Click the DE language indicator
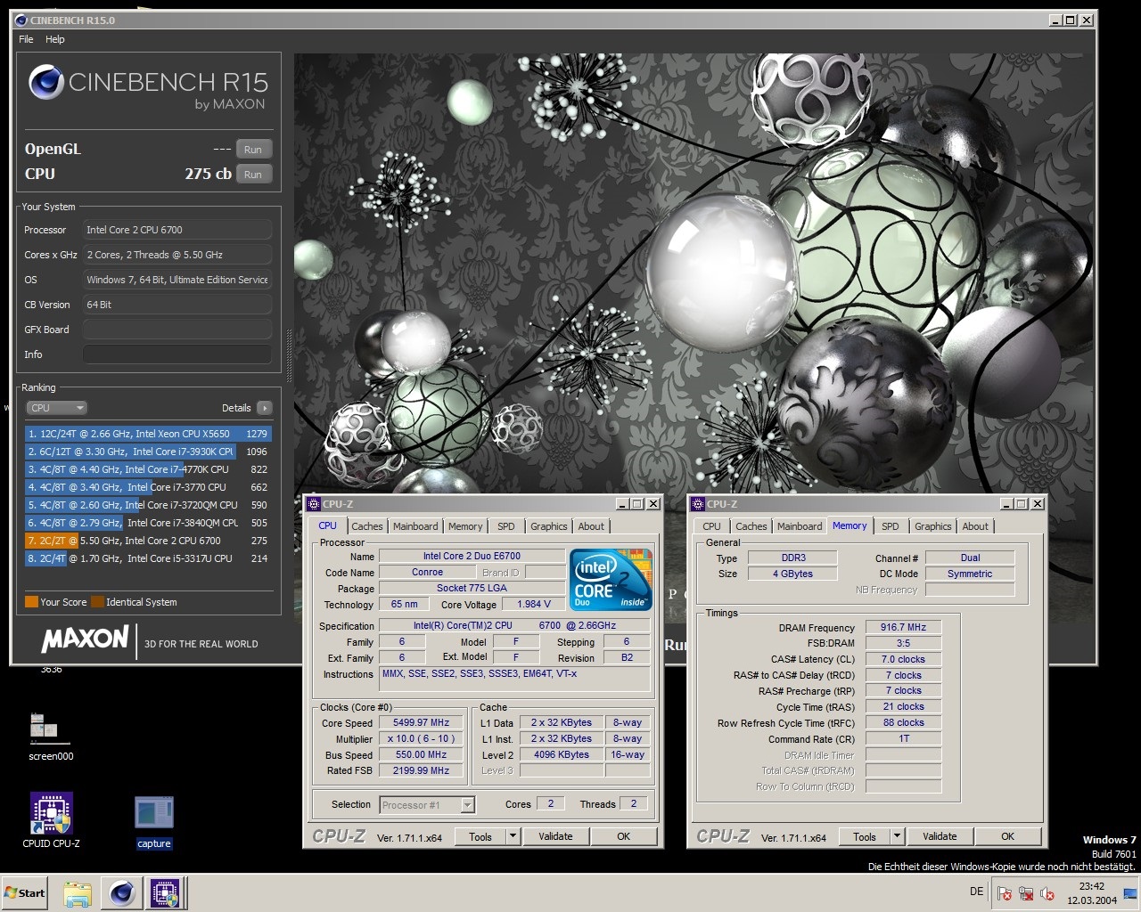This screenshot has height=912, width=1141. (976, 892)
